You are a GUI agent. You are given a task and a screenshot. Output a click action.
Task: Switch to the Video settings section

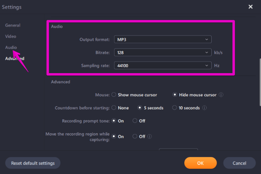pos(11,36)
